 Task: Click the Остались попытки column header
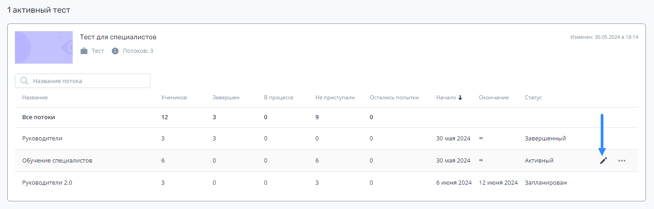pos(394,98)
